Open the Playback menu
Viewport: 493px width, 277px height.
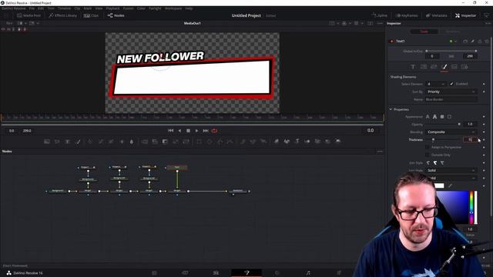click(x=112, y=8)
